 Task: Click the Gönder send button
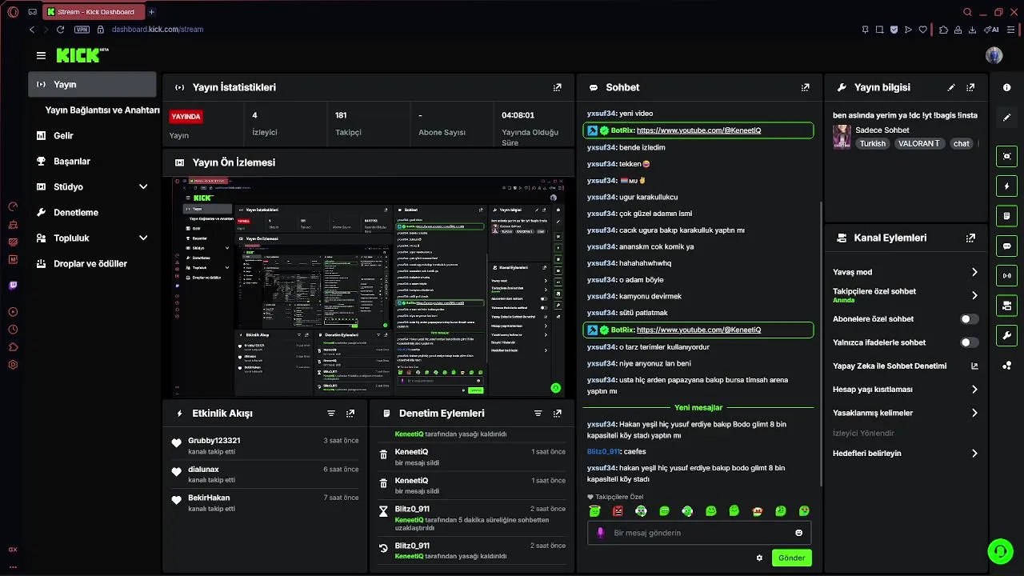791,558
